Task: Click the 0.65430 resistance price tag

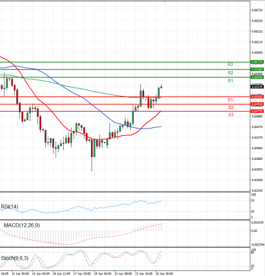Action: click(x=257, y=77)
